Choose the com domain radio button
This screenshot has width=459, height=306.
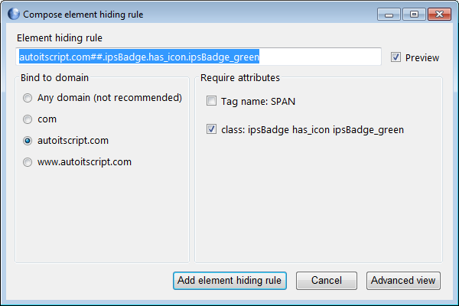click(28, 119)
